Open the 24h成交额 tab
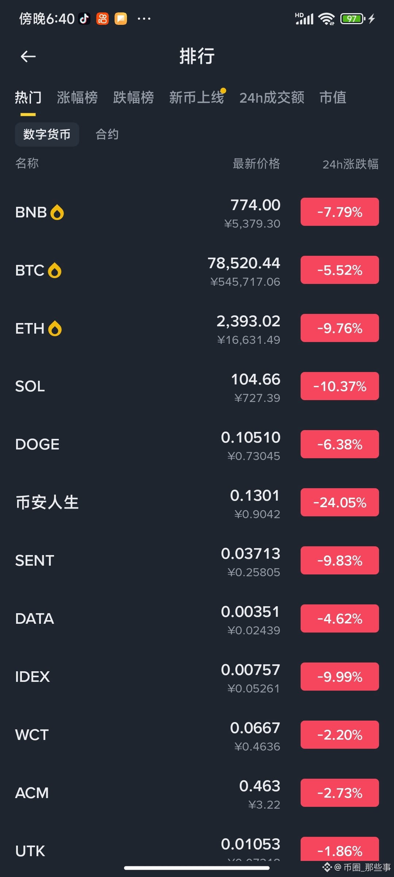 pyautogui.click(x=272, y=98)
